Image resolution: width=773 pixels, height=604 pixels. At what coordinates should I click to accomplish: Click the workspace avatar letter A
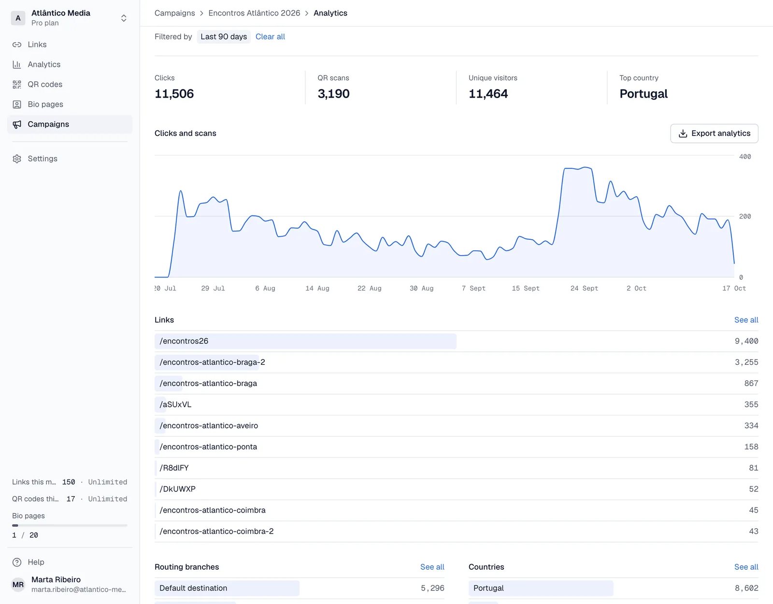click(x=18, y=18)
